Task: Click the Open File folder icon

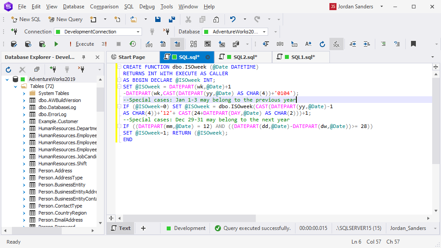Action: point(133,19)
